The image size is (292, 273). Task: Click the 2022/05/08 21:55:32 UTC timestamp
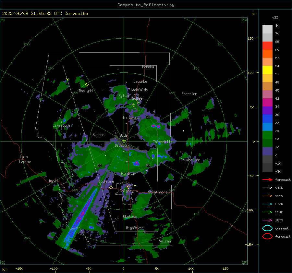click(x=29, y=14)
